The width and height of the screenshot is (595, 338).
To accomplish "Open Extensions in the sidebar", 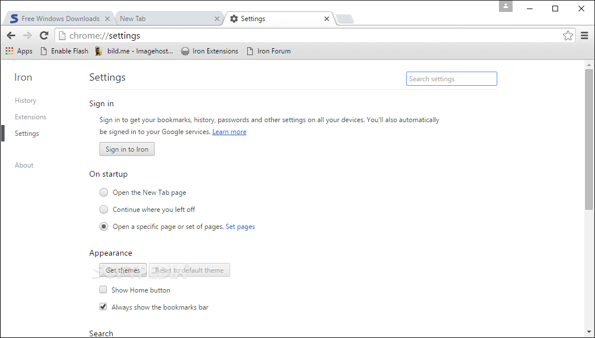I will tap(30, 117).
